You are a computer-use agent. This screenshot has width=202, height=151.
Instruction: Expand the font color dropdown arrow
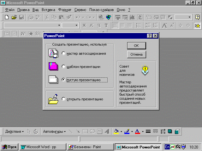point(143,131)
